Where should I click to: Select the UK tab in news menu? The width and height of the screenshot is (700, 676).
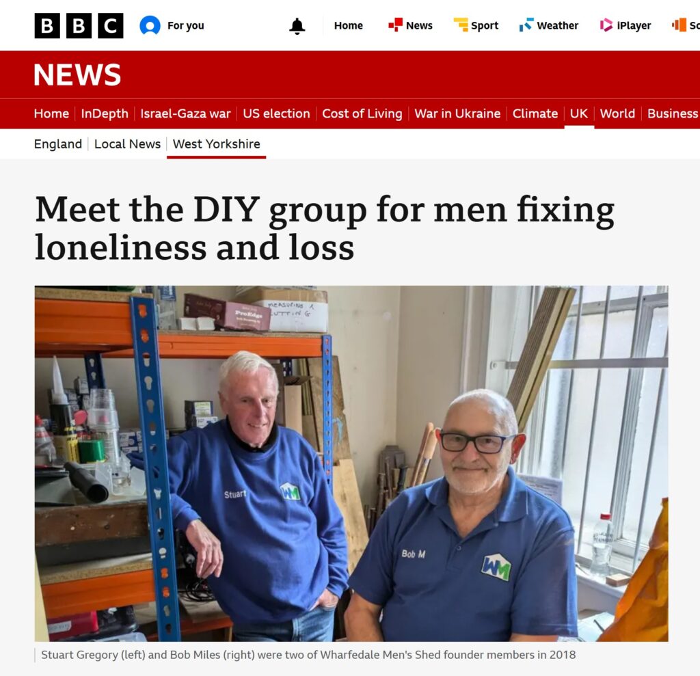pos(578,113)
